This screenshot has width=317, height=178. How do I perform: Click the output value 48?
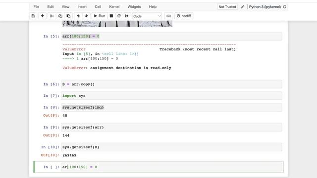coord(65,115)
